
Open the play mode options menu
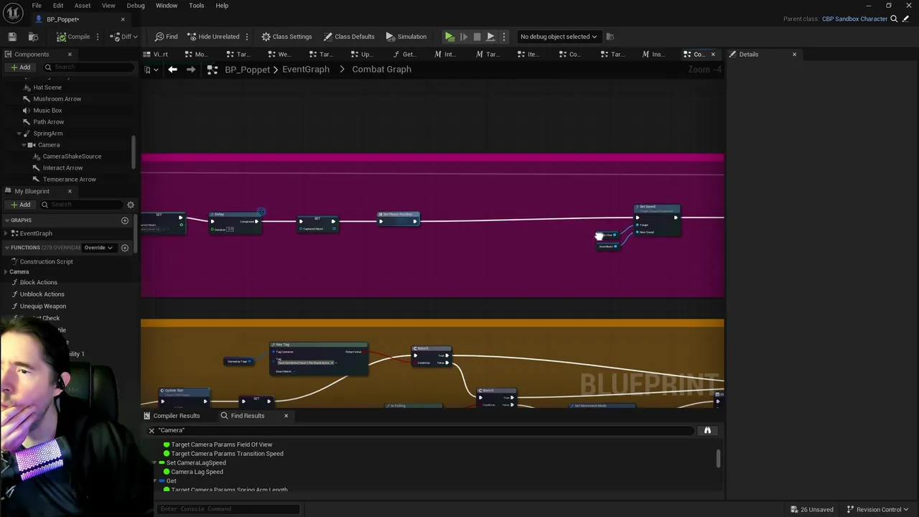coord(504,37)
